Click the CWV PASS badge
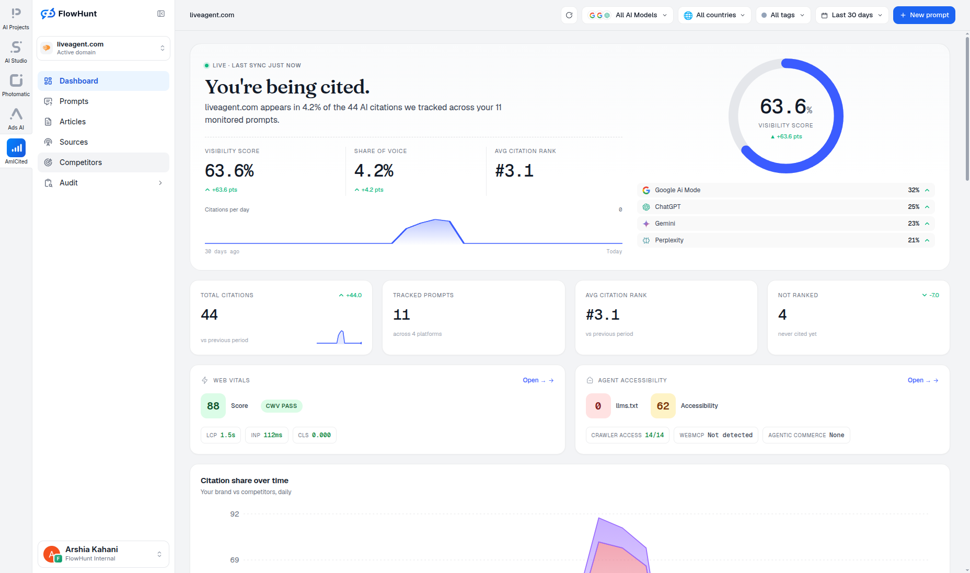970x573 pixels. click(281, 406)
